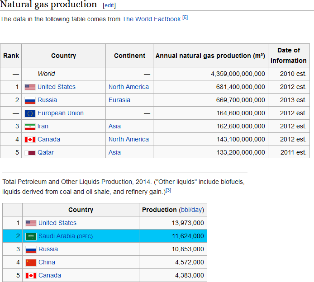The image size is (314, 282).
Task: Open the Eurasia continent link
Action: pyautogui.click(x=119, y=100)
